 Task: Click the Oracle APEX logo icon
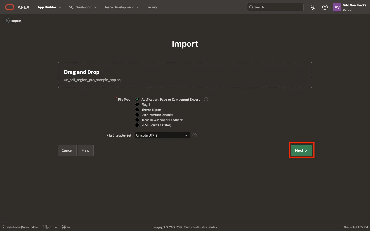click(10, 7)
